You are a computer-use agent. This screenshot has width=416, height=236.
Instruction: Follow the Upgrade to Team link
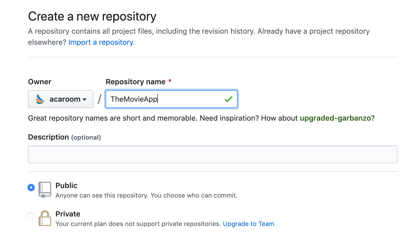point(248,224)
